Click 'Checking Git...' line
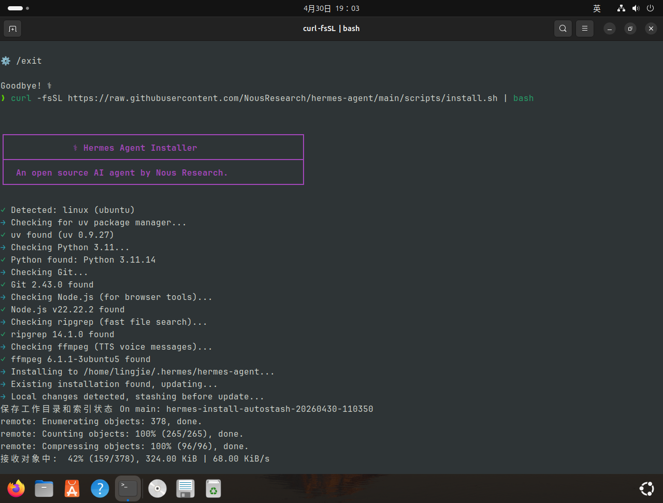Screen dimensions: 663x503 click(x=45, y=272)
